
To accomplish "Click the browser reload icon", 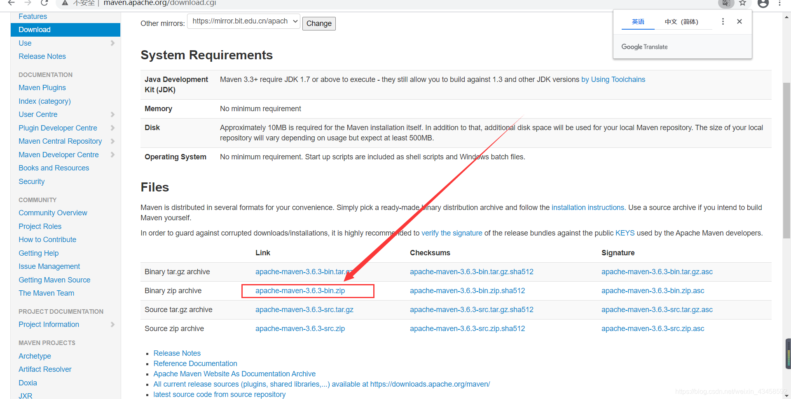I will tap(44, 3).
